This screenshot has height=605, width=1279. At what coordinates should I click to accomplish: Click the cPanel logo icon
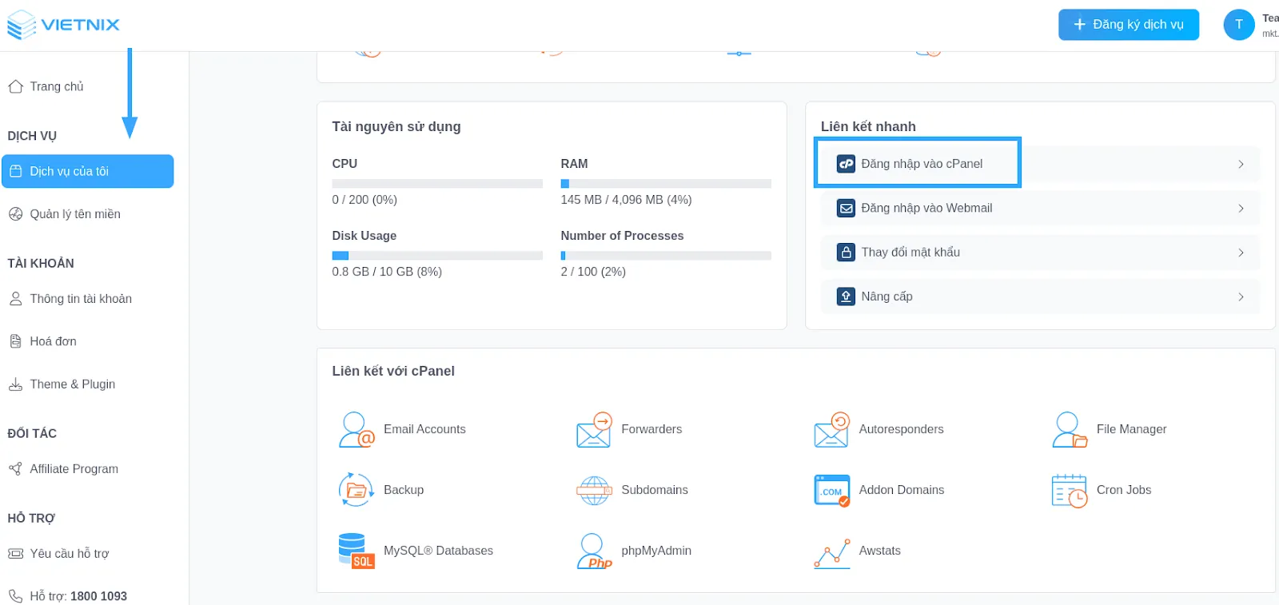(x=846, y=164)
